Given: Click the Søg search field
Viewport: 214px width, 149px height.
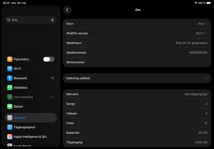Looking at the screenshot, I should pyautogui.click(x=31, y=20).
